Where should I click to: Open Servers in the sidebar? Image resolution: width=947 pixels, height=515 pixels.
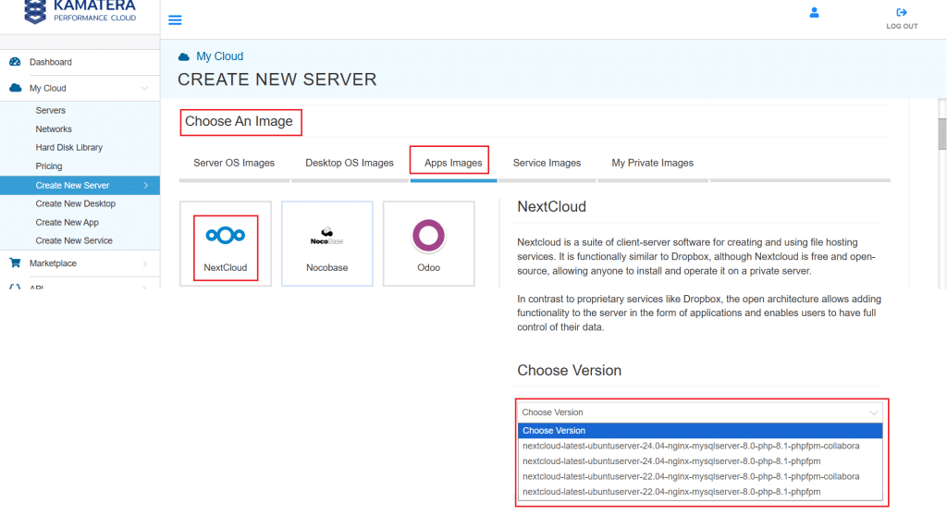(x=51, y=110)
